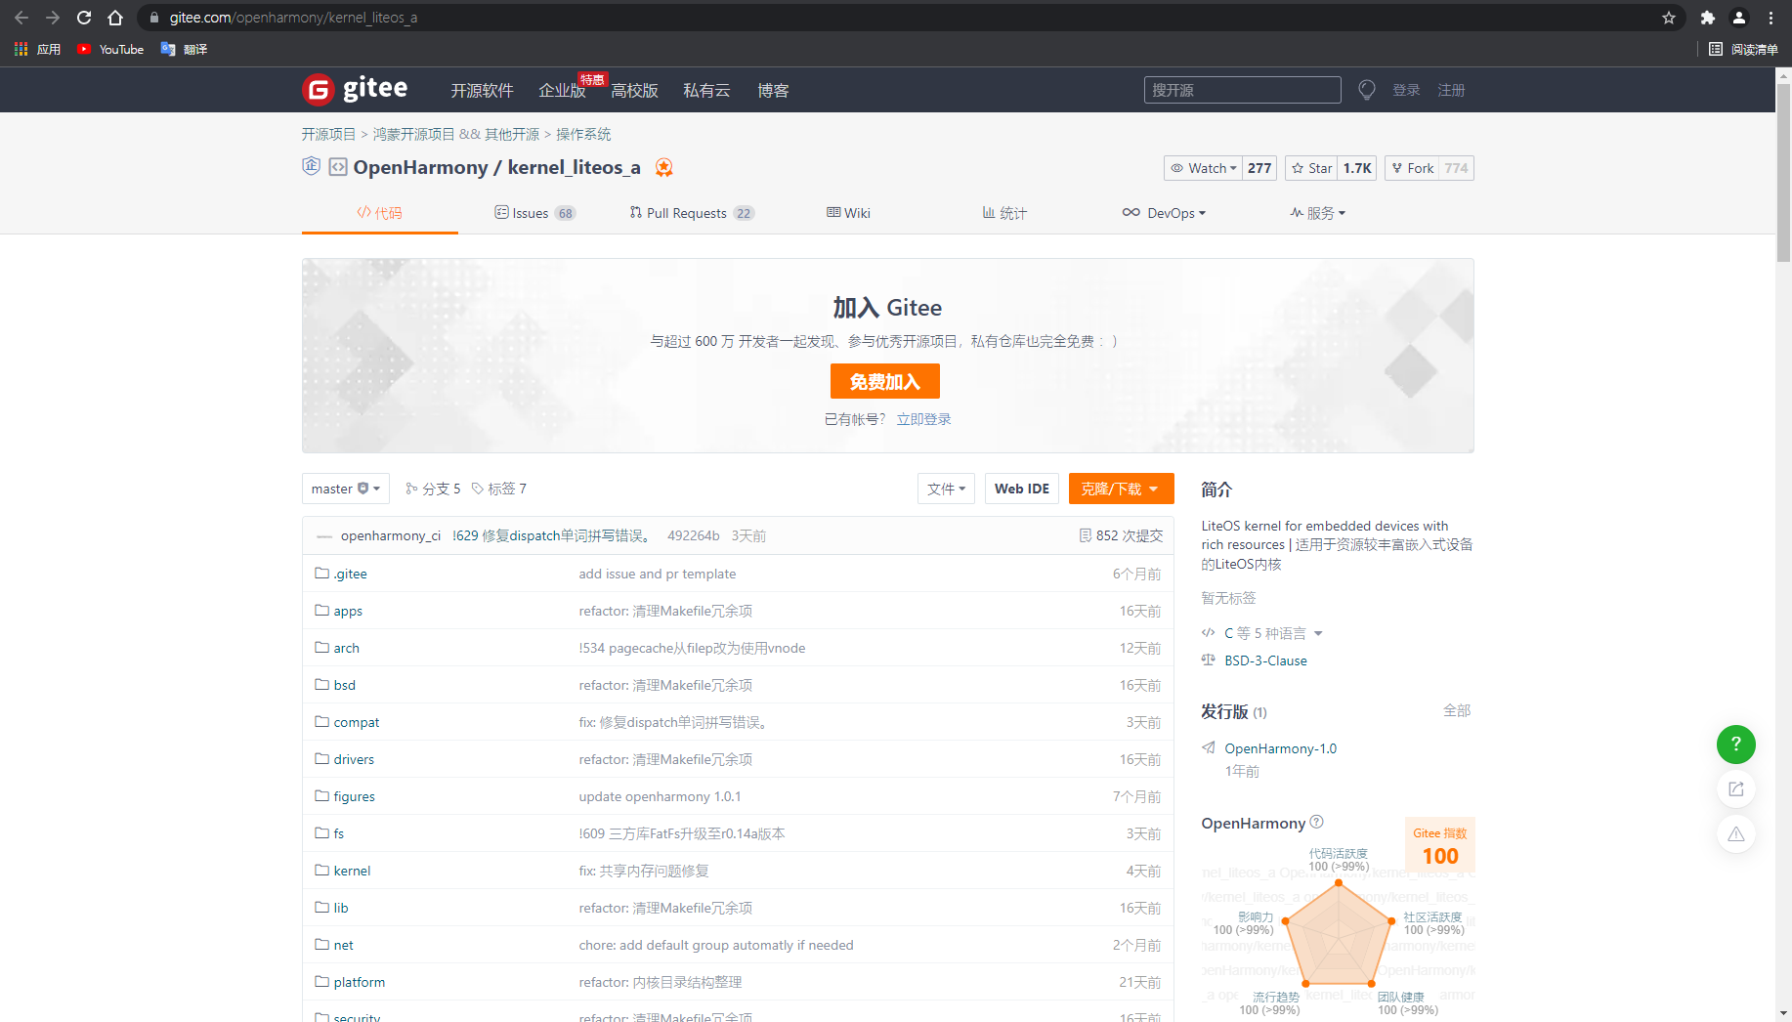Click the 搜开源 search box
1792x1022 pixels.
coord(1243,90)
